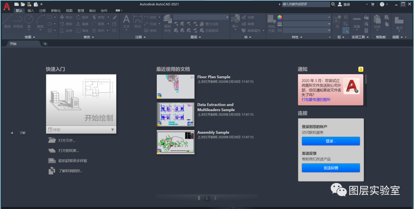Click the 测量 measure tool
The width and height of the screenshot is (414, 209).
[357, 23]
